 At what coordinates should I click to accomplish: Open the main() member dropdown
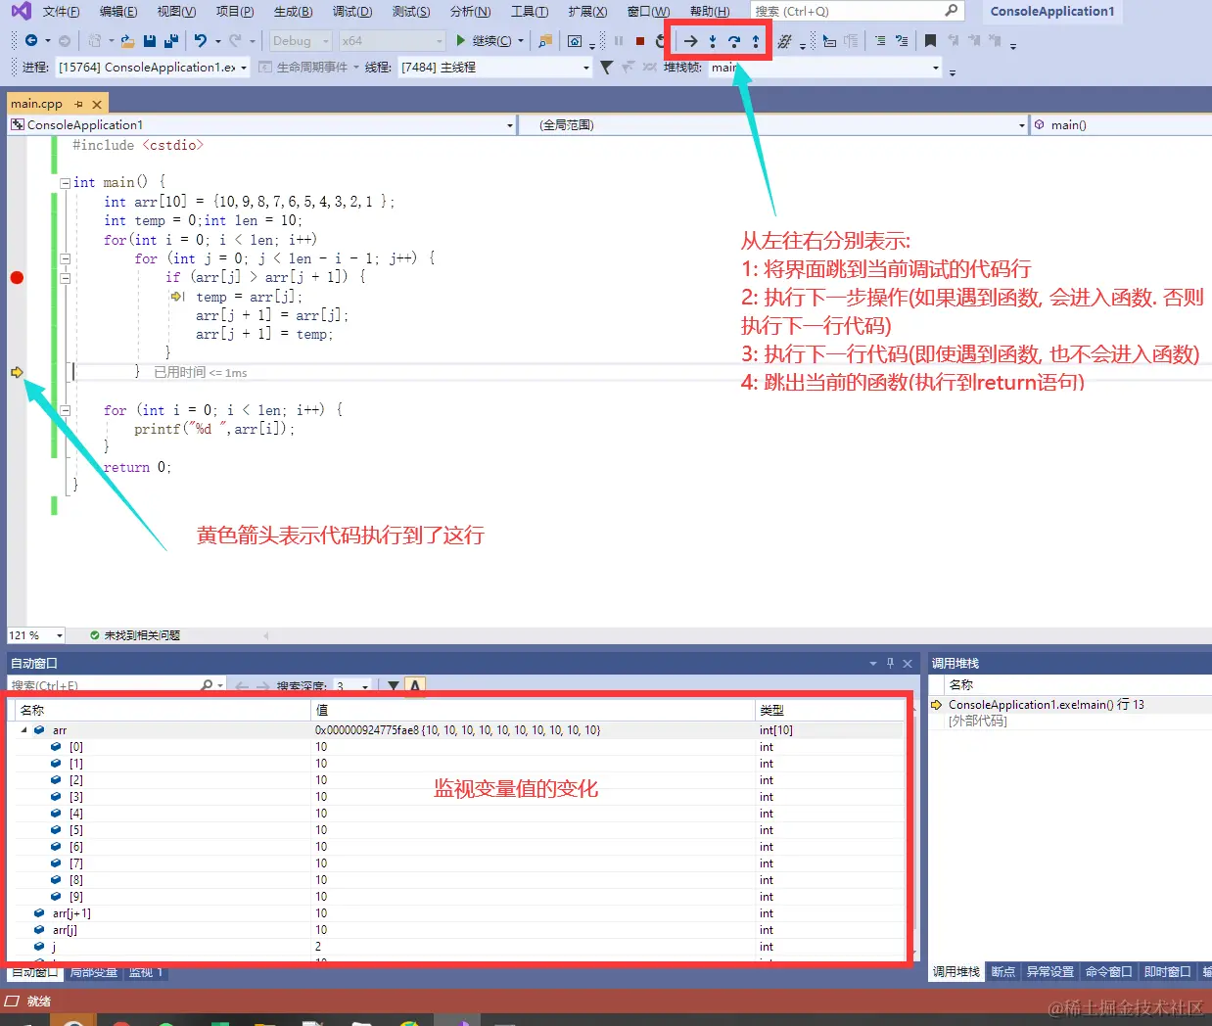1120,125
